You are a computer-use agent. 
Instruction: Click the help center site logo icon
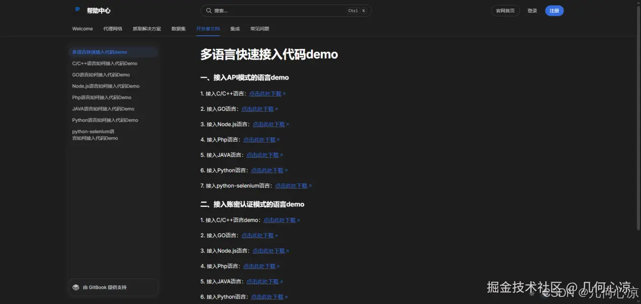tap(77, 9)
